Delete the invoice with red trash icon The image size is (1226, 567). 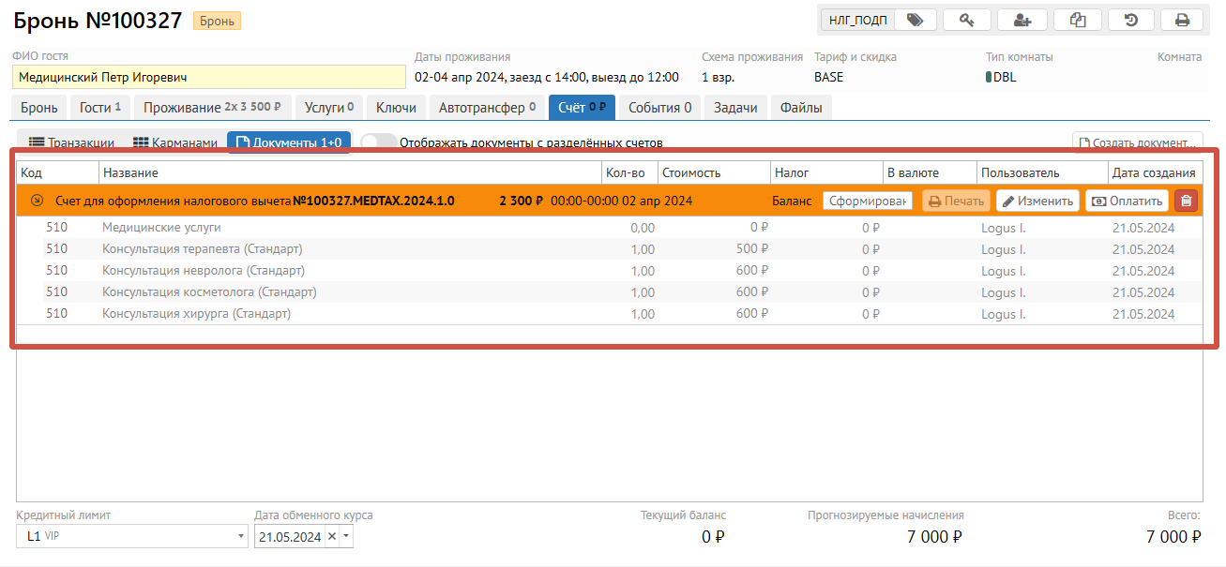[x=1186, y=201]
